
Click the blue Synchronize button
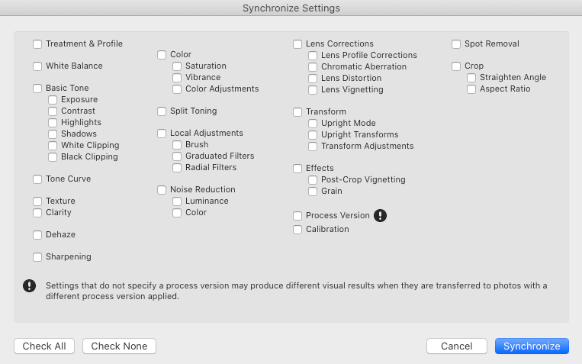pyautogui.click(x=532, y=346)
